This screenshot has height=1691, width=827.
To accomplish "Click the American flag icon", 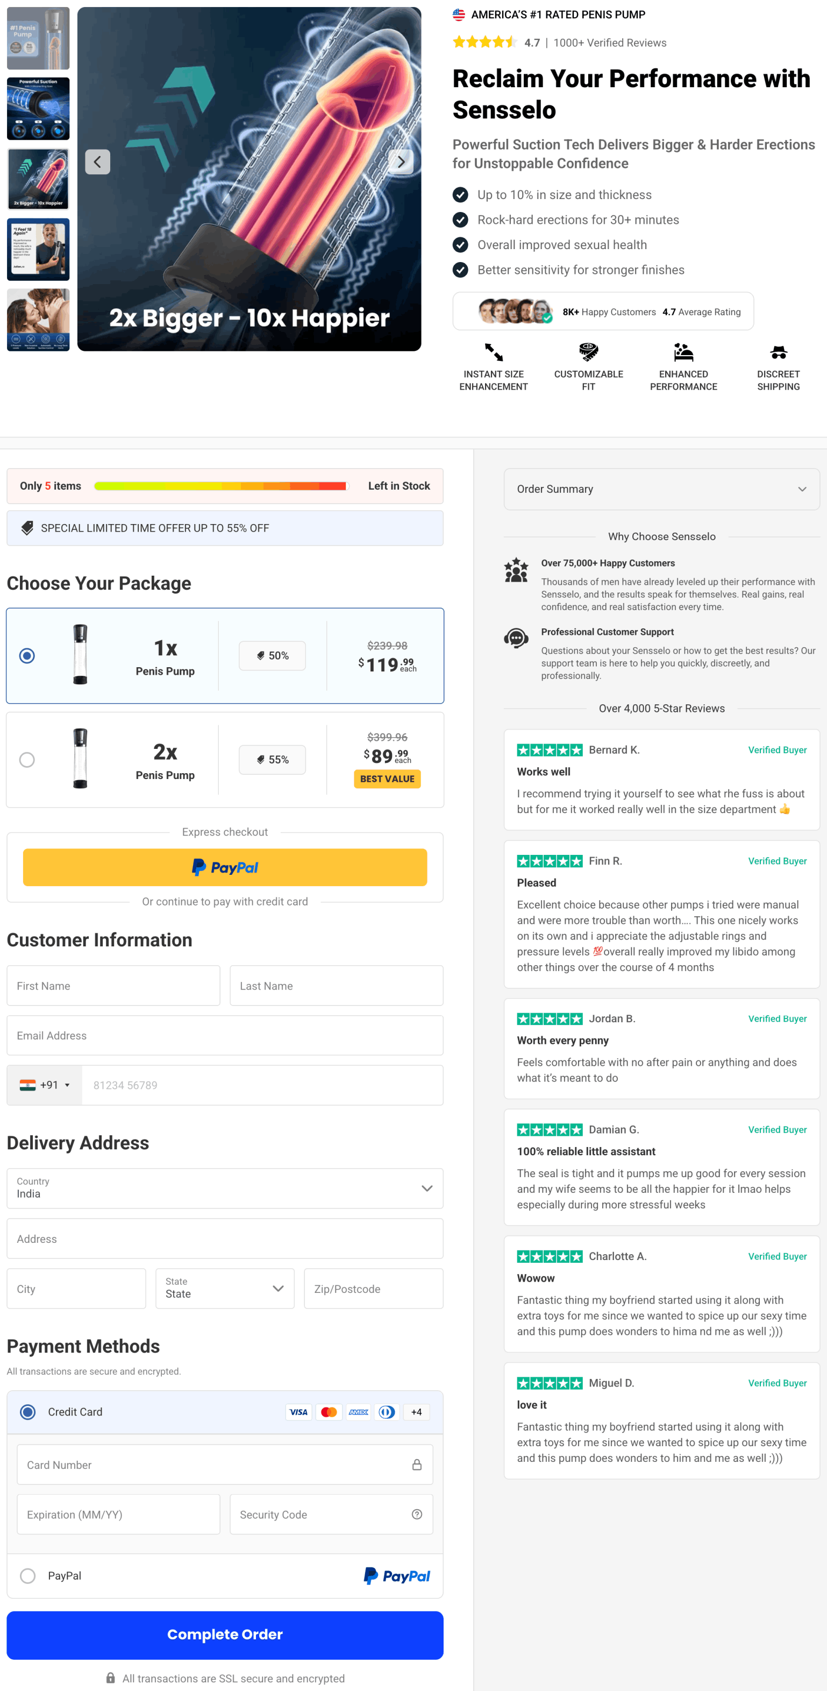I will [459, 15].
